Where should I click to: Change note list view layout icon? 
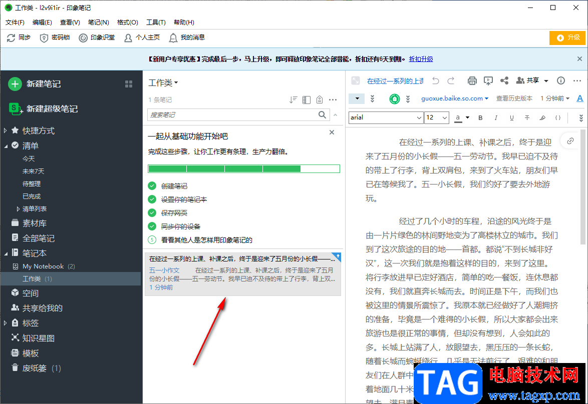click(307, 99)
